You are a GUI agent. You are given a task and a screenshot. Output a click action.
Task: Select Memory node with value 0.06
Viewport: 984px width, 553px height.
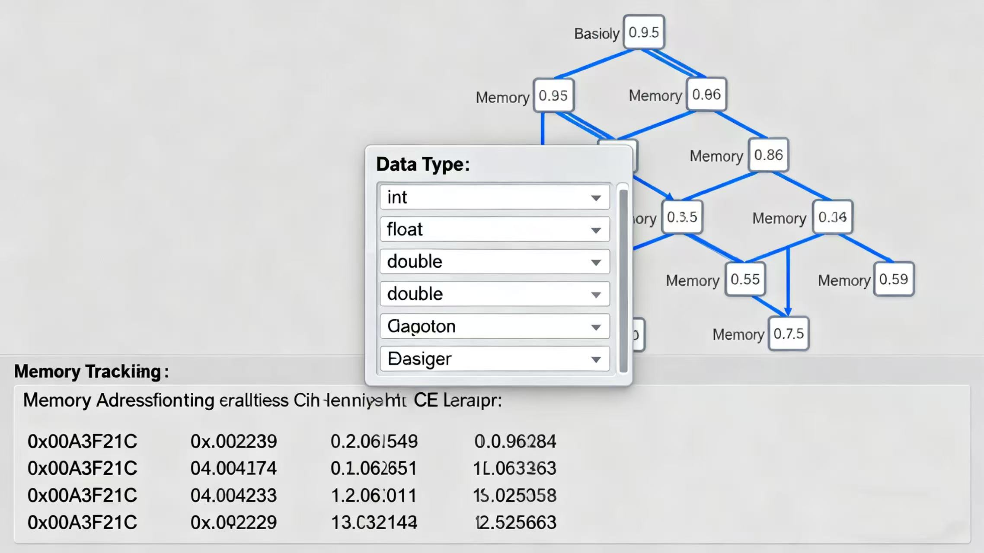coord(706,95)
